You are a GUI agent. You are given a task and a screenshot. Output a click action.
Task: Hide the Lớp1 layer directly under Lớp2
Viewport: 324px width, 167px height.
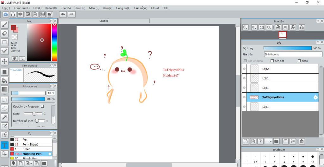click(245, 78)
